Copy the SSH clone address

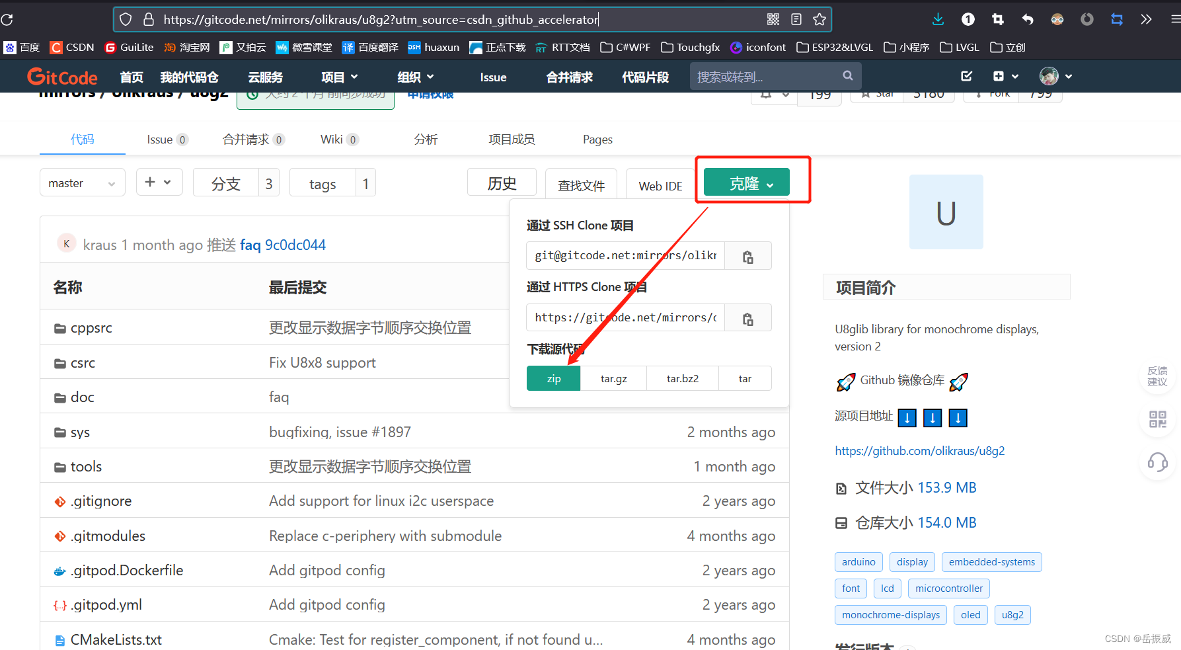747,256
